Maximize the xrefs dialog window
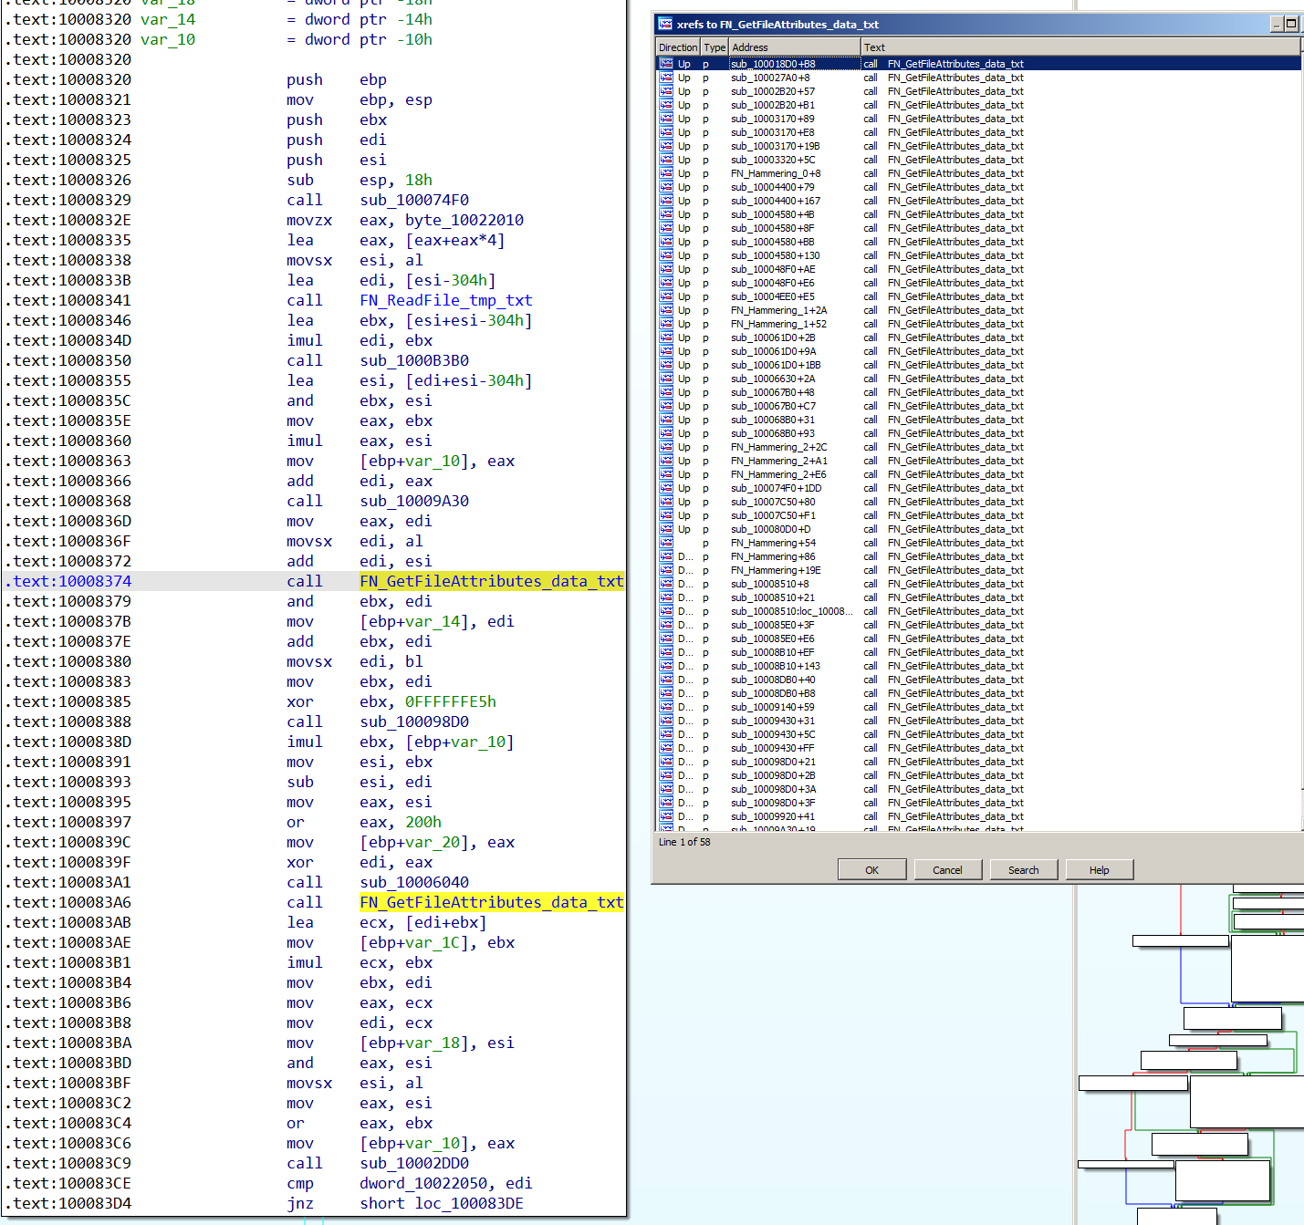Image resolution: width=1304 pixels, height=1225 pixels. (x=1291, y=24)
